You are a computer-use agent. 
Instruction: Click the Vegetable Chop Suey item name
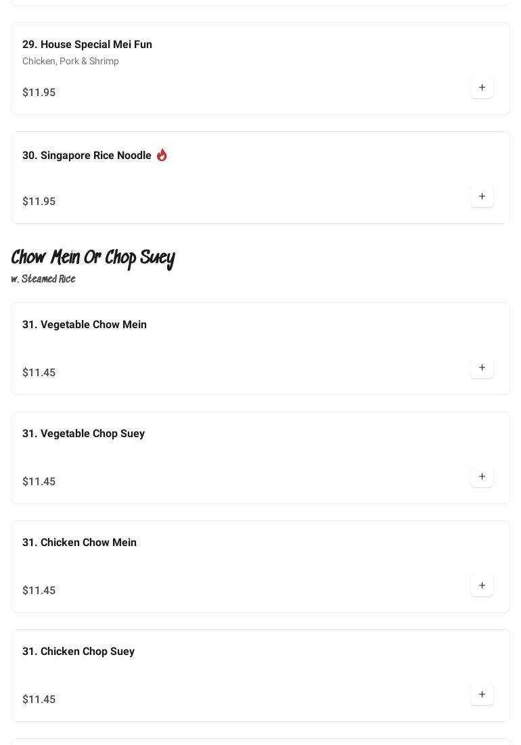point(83,434)
